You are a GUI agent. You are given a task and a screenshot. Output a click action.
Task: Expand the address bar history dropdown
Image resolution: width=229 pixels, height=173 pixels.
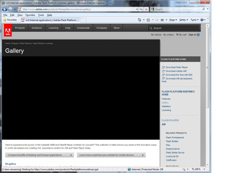point(137,9)
